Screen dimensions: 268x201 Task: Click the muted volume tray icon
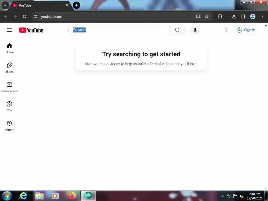coord(242,196)
